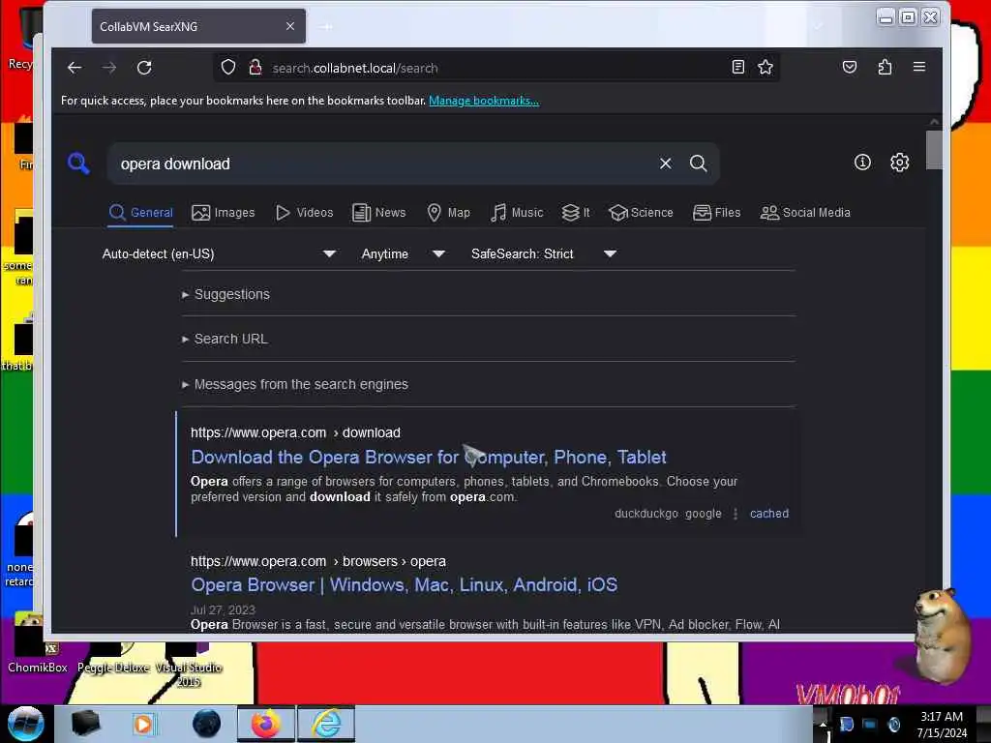Submit search with magnifier button
This screenshot has height=743, width=991.
point(699,163)
